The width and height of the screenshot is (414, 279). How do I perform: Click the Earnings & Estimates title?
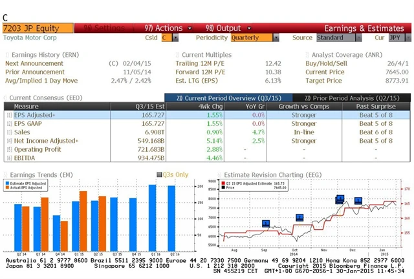click(364, 28)
